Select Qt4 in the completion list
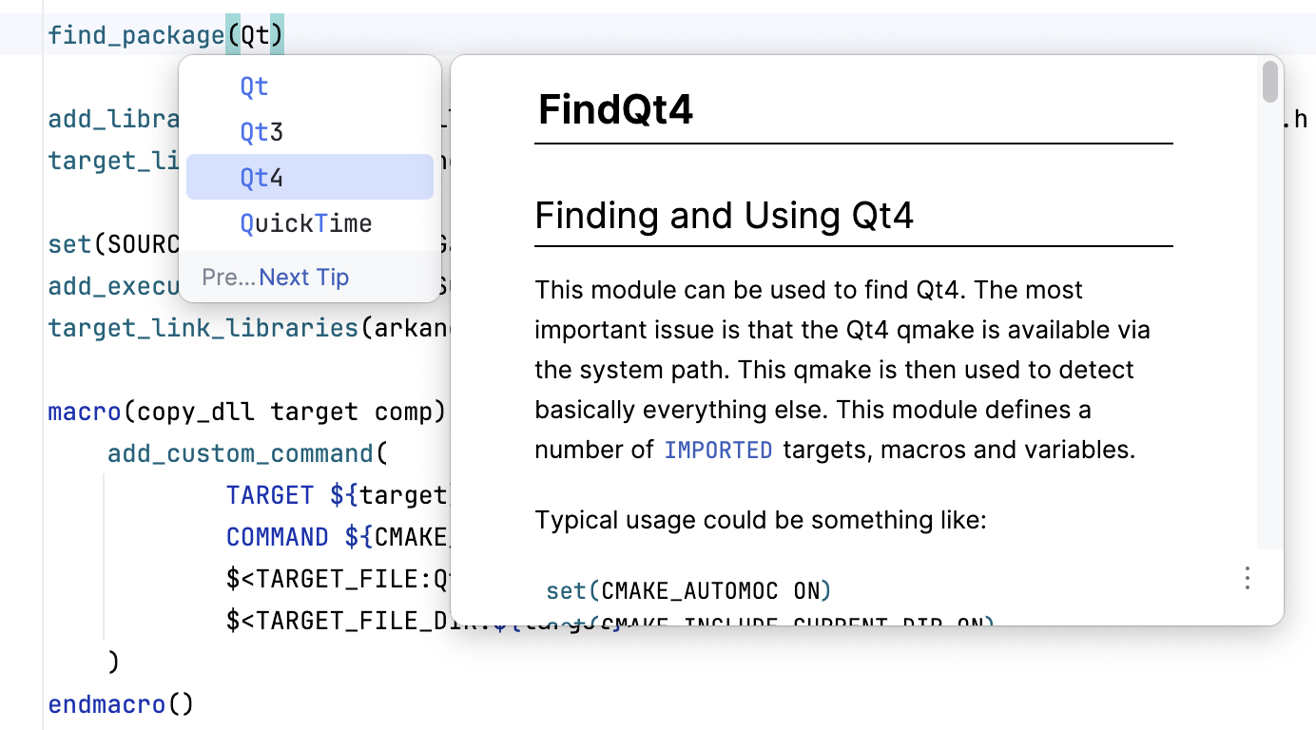 (261, 177)
